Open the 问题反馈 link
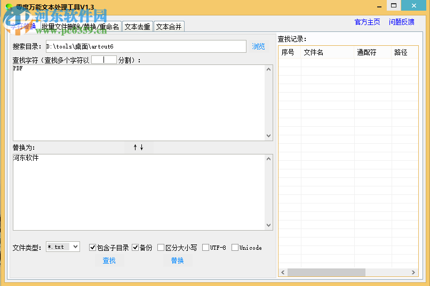 402,22
